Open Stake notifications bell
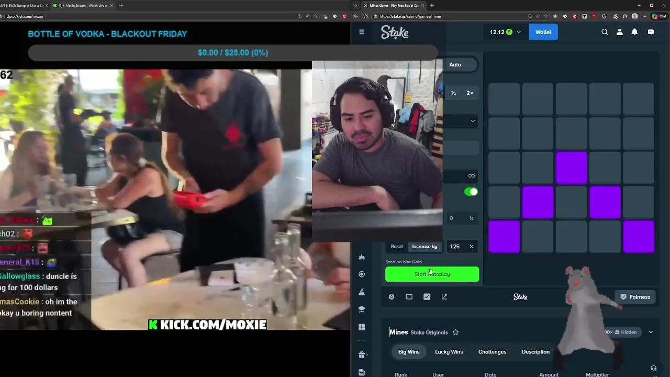 pos(634,32)
